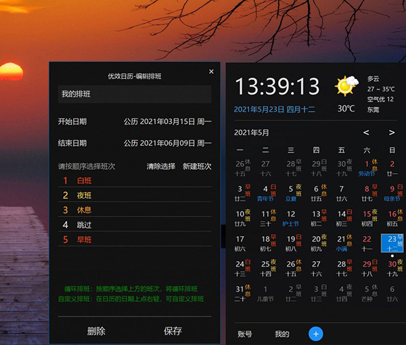406x345 pixels.
Task: Go to the previous month
Action: (x=366, y=133)
